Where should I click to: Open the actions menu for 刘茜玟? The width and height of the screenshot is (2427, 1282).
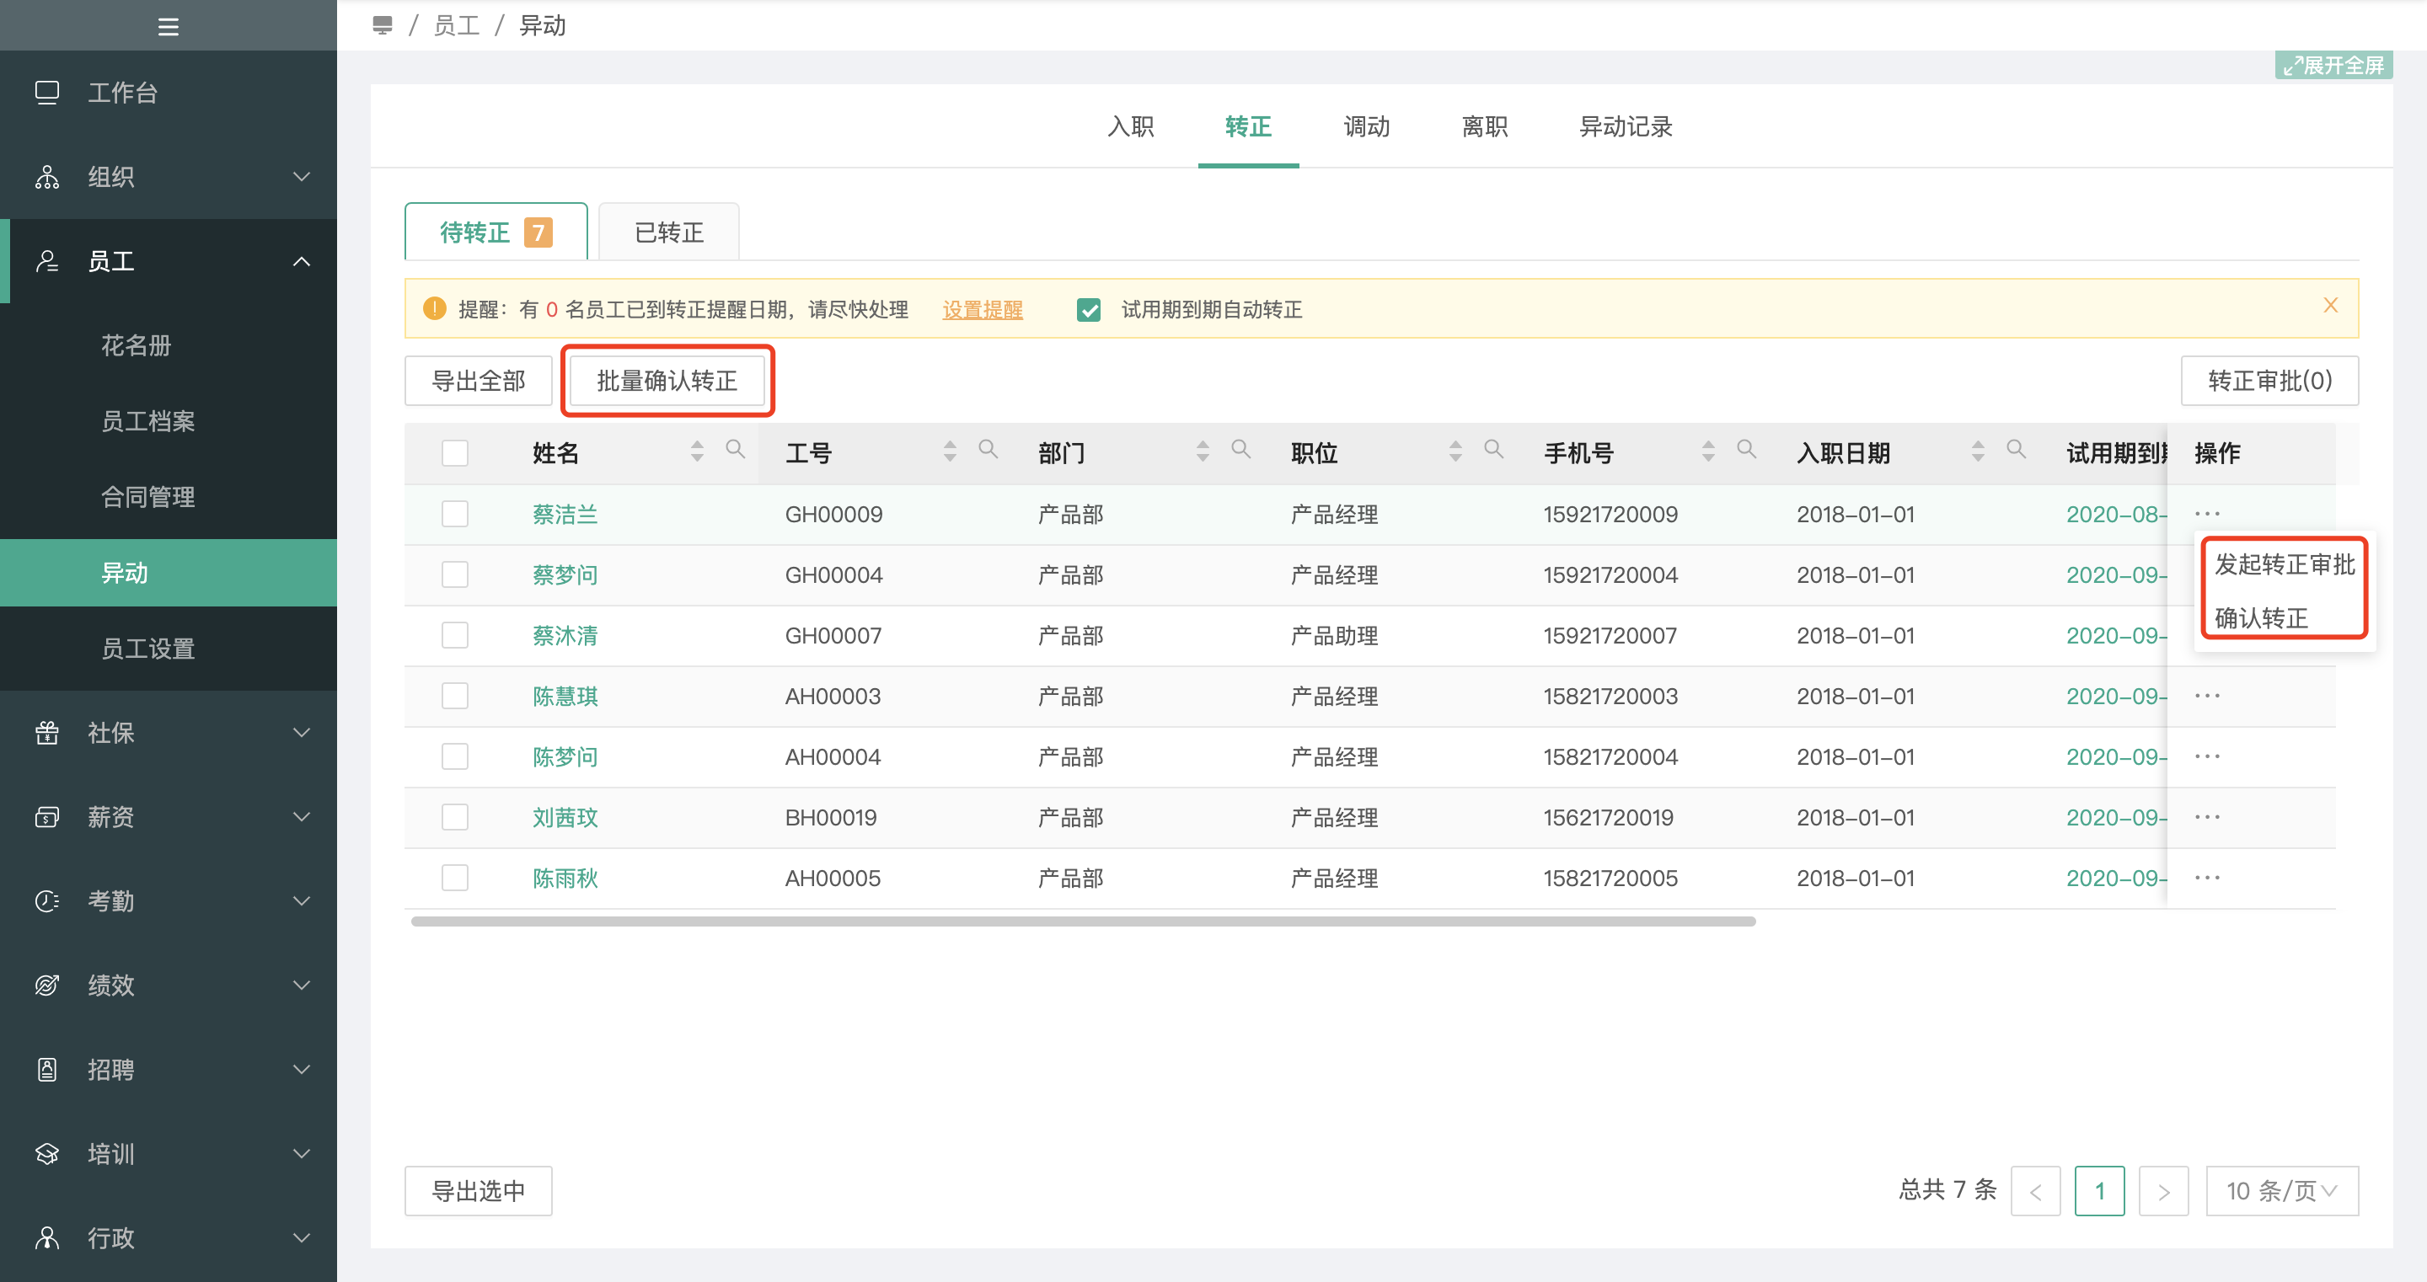pyautogui.click(x=2206, y=818)
